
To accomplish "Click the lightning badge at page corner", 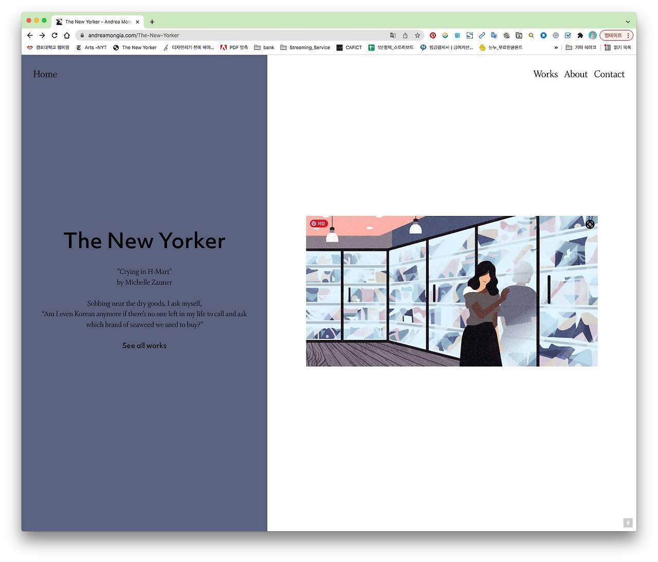I will click(x=628, y=523).
